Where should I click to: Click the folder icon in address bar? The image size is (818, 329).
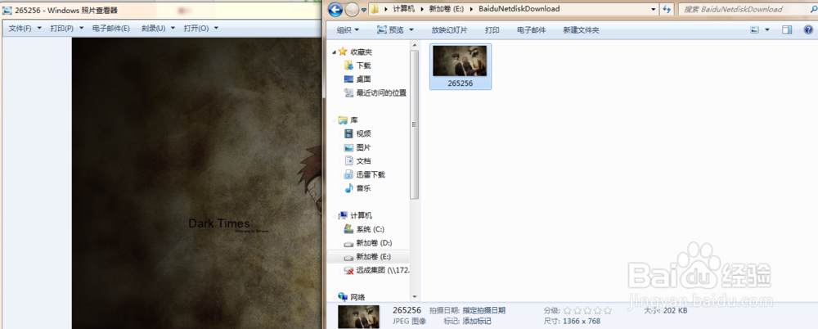point(374,9)
